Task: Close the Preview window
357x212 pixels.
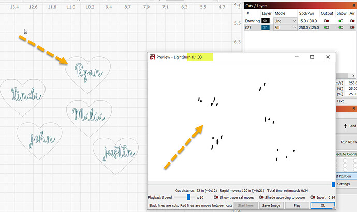Action: (x=328, y=57)
